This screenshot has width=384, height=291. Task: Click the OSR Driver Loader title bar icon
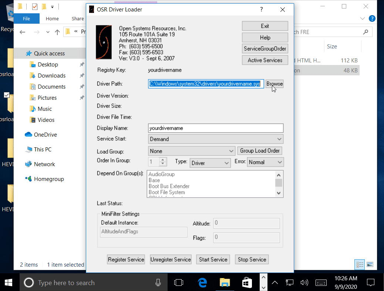pos(92,10)
